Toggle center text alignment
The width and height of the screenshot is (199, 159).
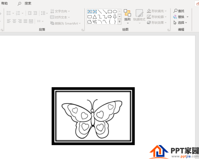[14, 21]
